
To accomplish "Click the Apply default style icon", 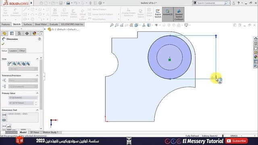I will (10, 64).
